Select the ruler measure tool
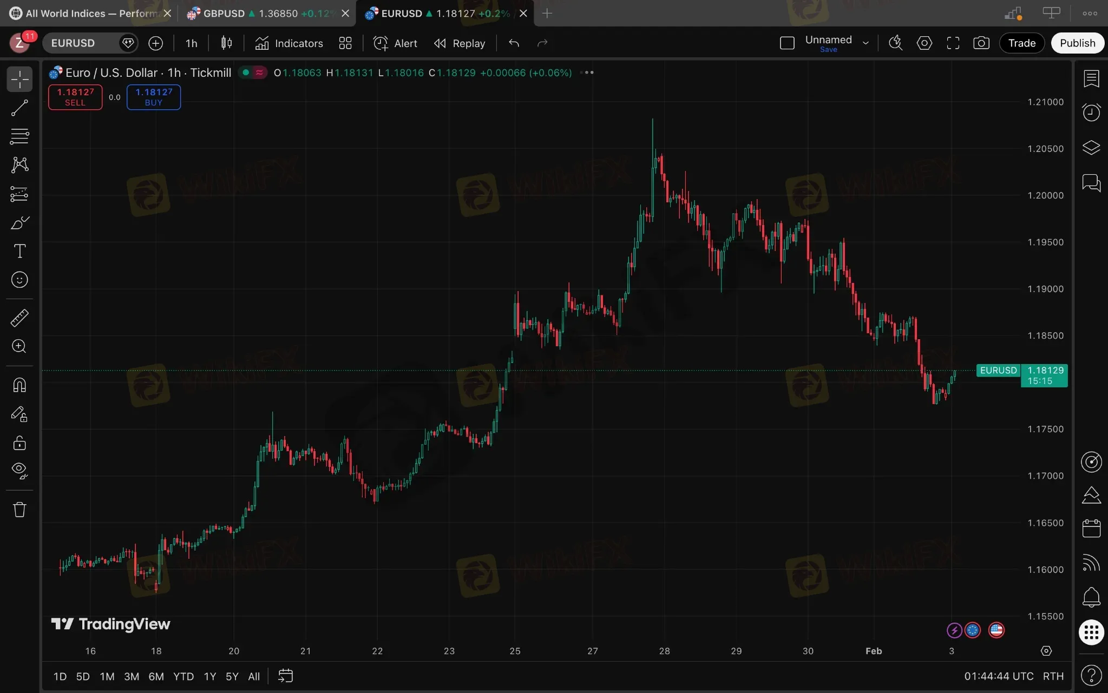 pos(19,318)
